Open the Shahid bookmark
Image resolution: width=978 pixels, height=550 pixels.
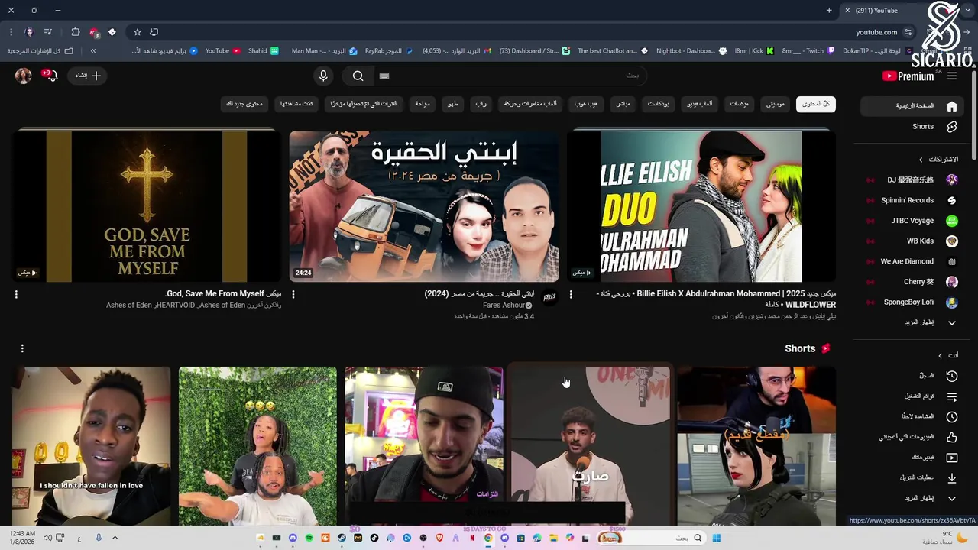click(x=263, y=51)
